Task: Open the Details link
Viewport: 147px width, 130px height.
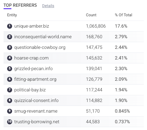Action: click(x=48, y=6)
